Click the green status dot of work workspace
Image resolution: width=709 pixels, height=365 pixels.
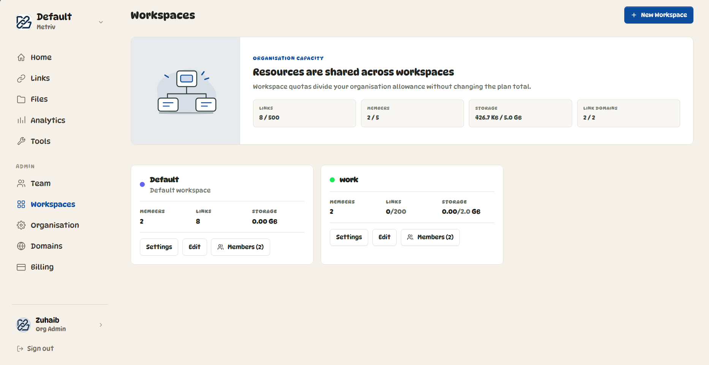click(x=332, y=180)
